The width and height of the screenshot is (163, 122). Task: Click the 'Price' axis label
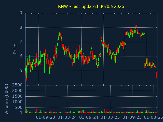point(15,49)
